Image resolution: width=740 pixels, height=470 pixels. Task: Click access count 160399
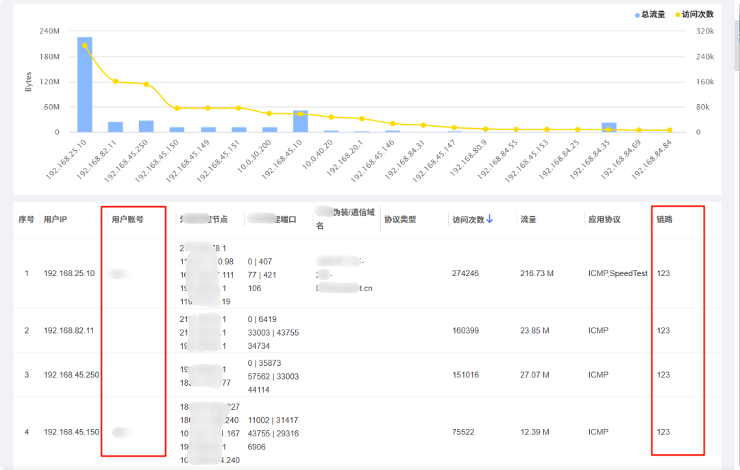[x=465, y=330]
